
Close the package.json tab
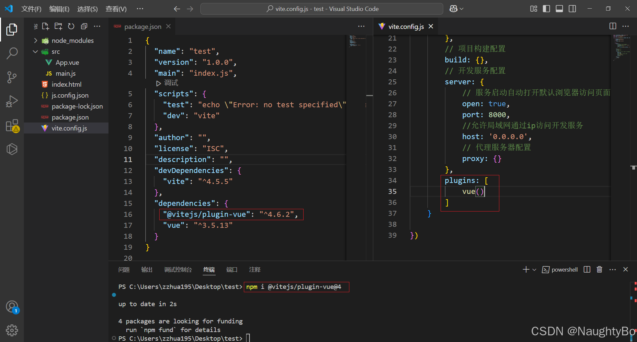coord(169,26)
